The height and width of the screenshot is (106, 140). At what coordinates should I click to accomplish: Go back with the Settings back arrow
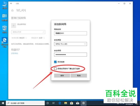[x=11, y=3]
